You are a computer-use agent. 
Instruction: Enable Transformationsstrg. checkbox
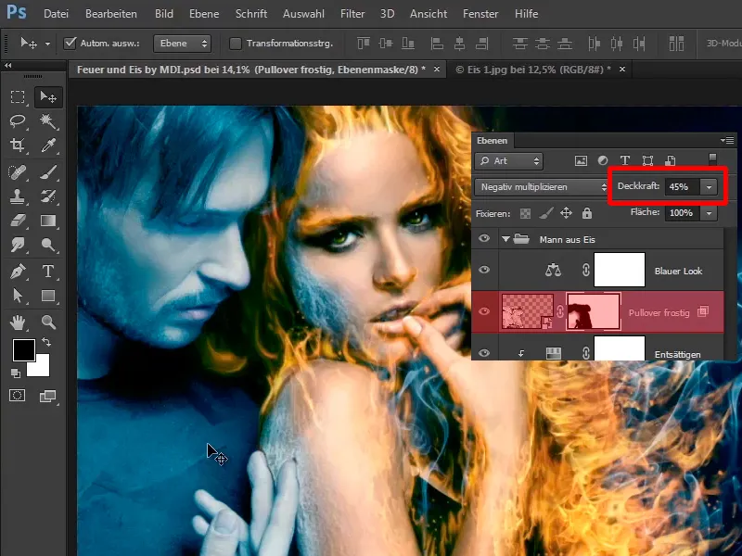click(x=236, y=44)
